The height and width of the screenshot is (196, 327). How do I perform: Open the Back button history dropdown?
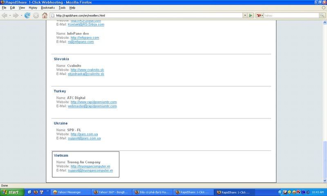[x=10, y=16]
